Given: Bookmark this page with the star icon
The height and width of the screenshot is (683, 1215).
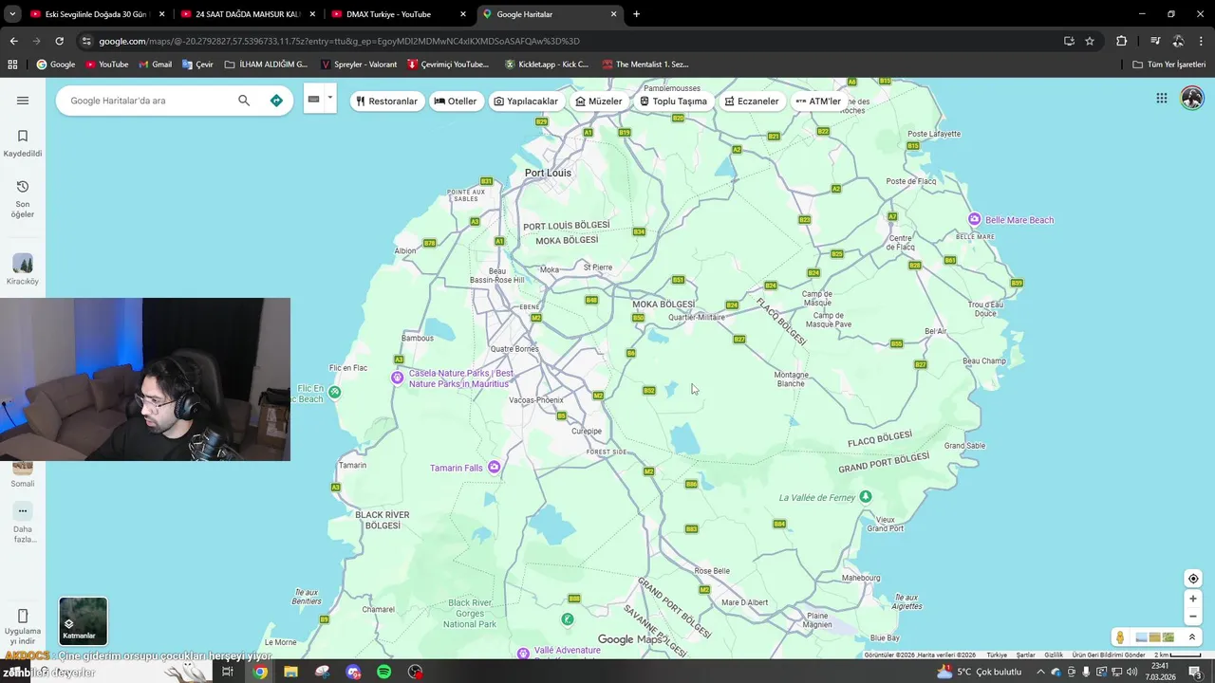Looking at the screenshot, I should click(1090, 41).
